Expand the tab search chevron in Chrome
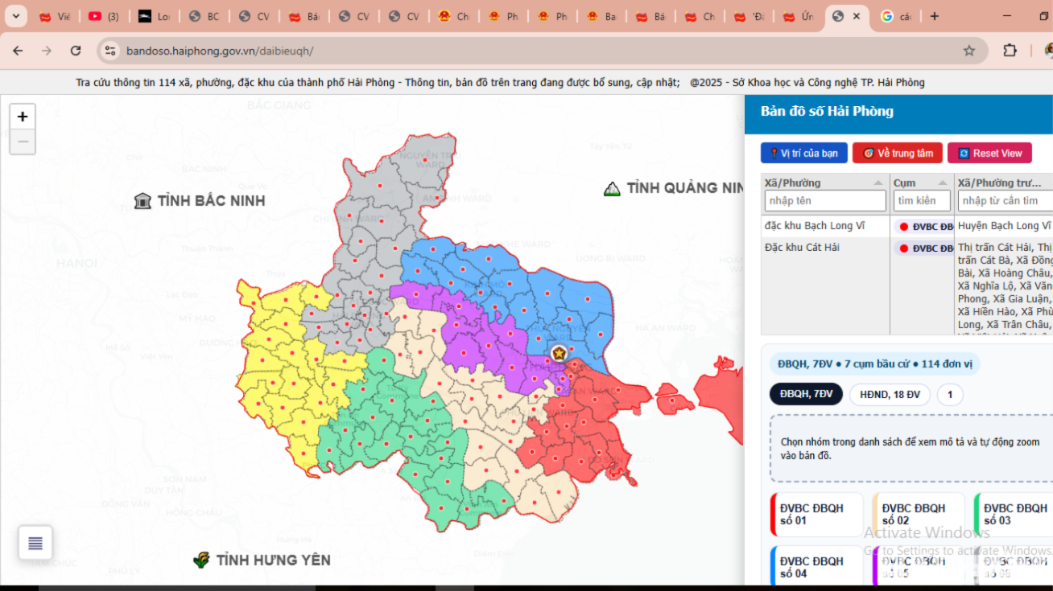 click(x=16, y=16)
